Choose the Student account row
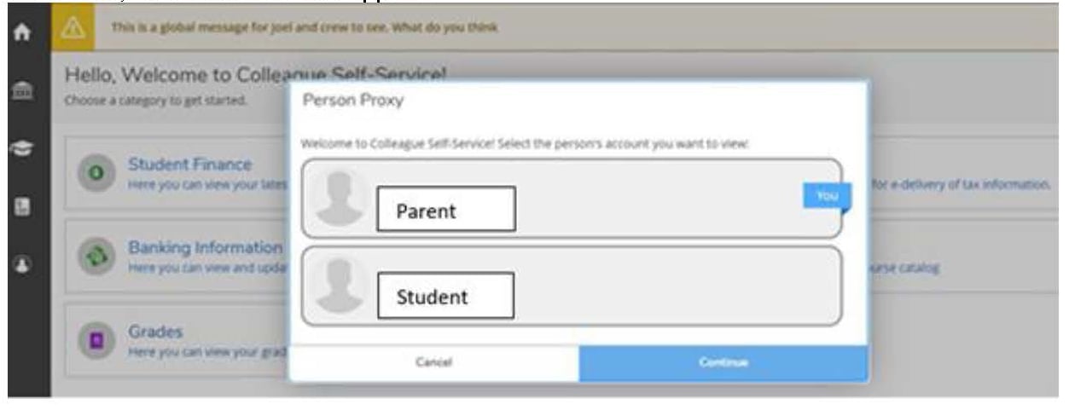The image size is (1069, 410). (572, 286)
